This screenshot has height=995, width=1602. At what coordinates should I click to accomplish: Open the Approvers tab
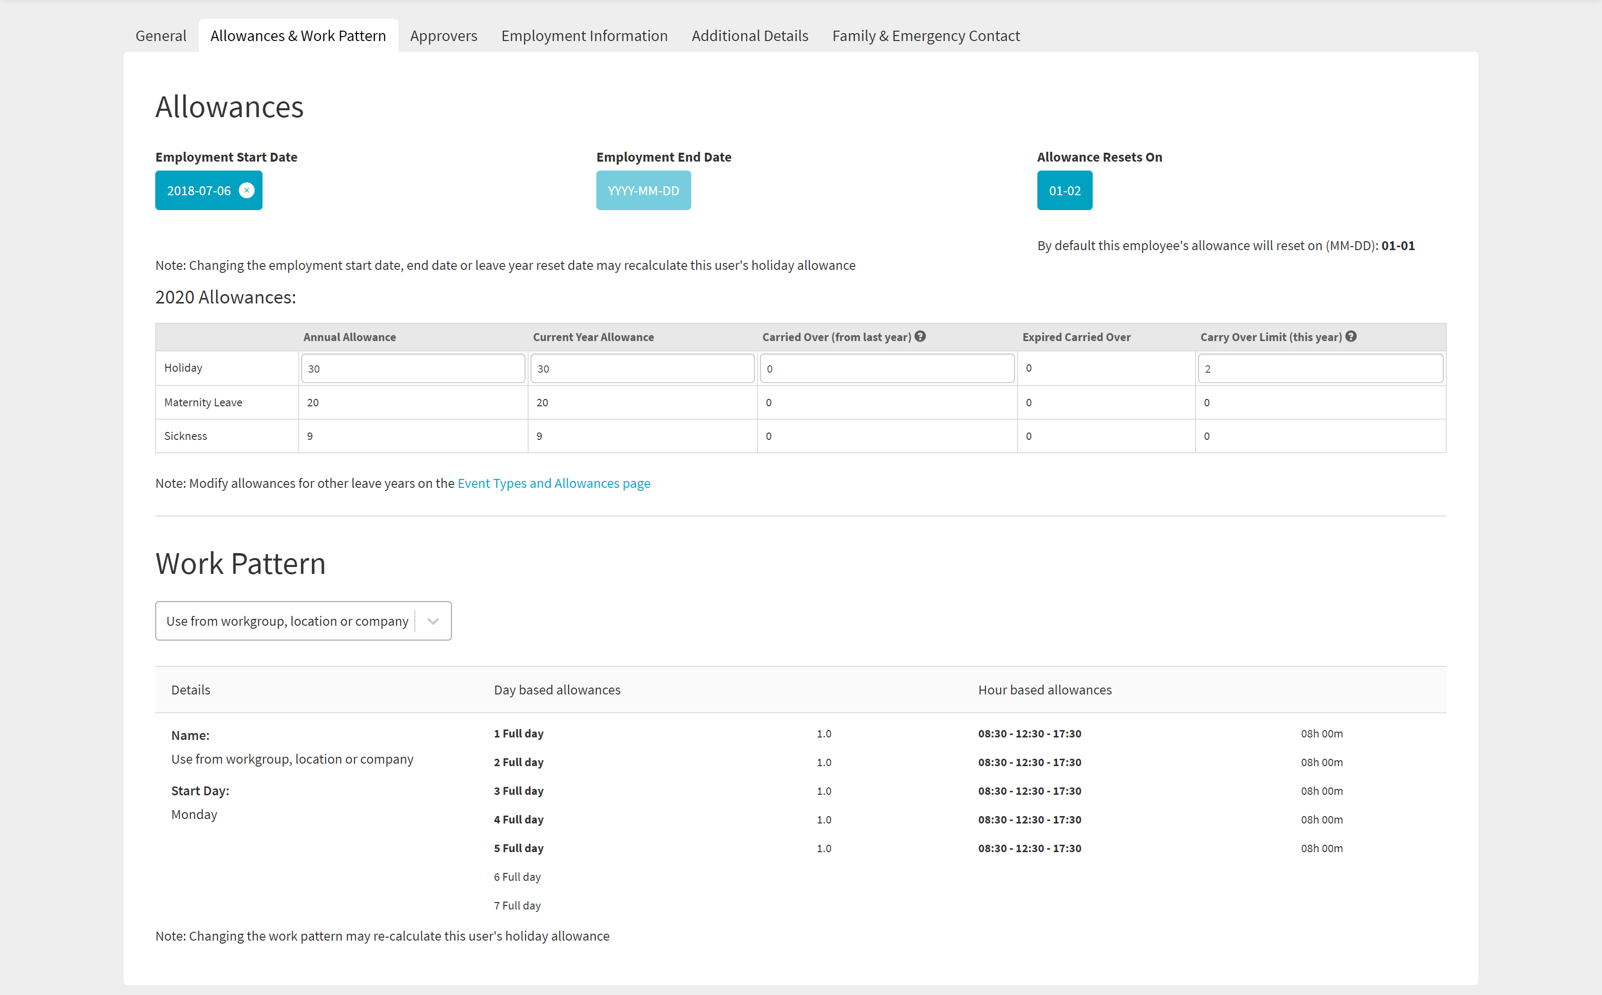[444, 36]
